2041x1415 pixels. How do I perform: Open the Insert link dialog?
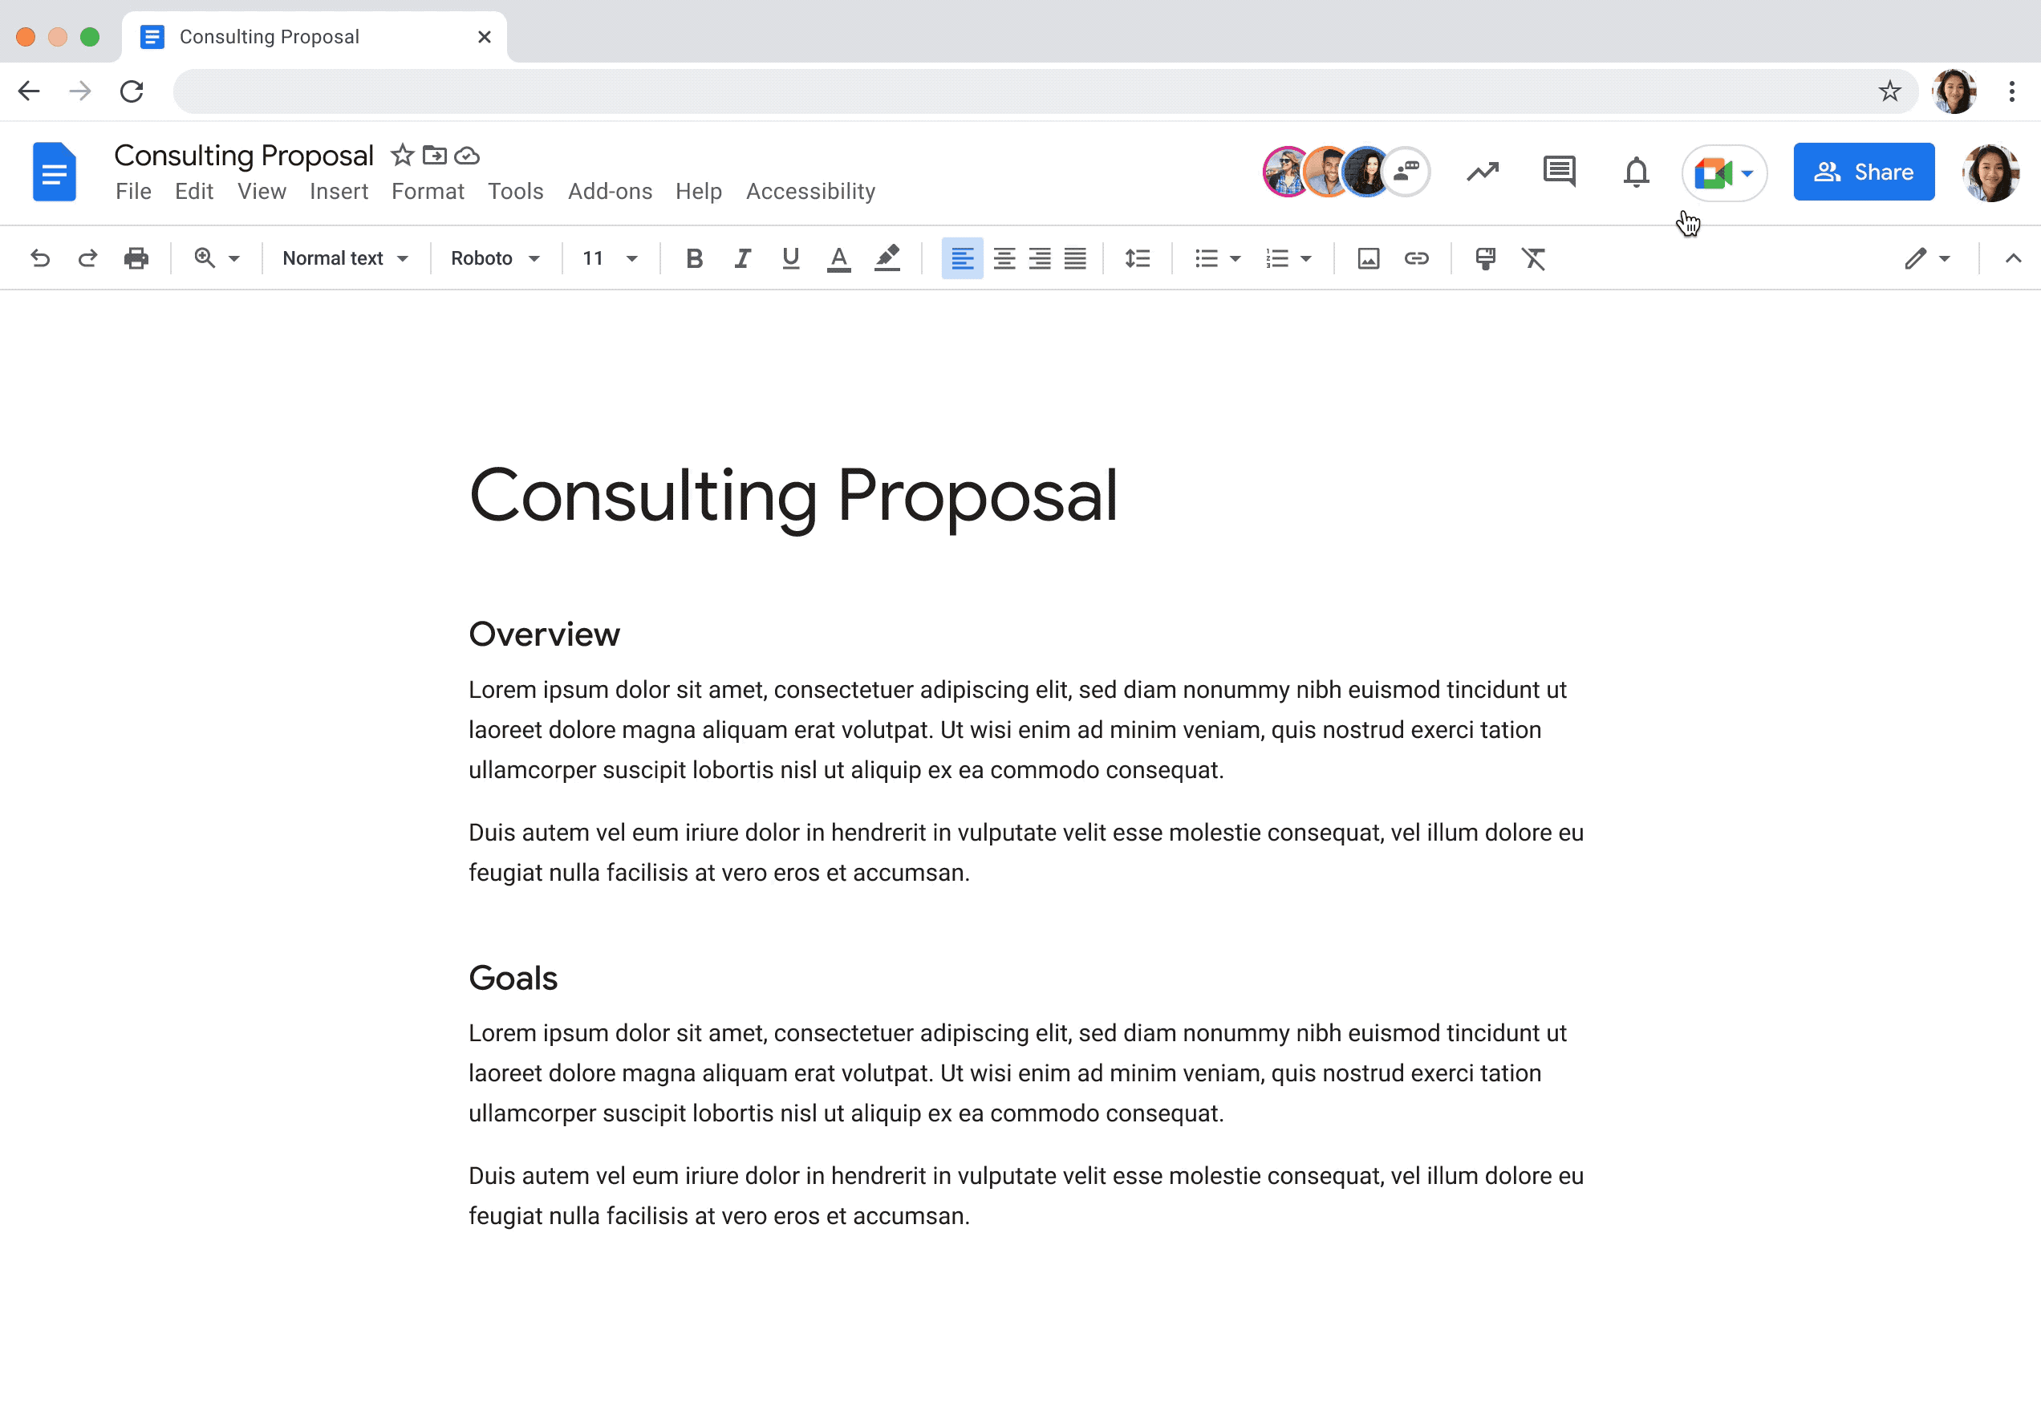[x=1416, y=257]
